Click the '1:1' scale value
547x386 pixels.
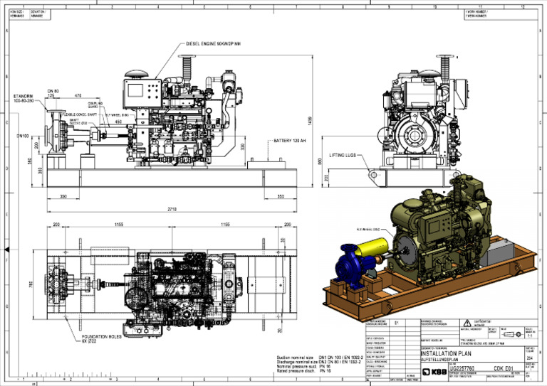tap(530, 336)
